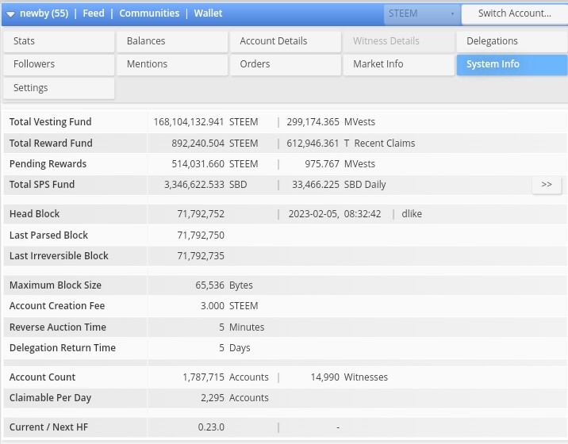Click the Last Parsed Block label
This screenshot has height=444, width=568.
(x=48, y=235)
